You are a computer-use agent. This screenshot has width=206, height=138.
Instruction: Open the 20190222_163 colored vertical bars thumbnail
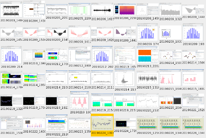34,124
